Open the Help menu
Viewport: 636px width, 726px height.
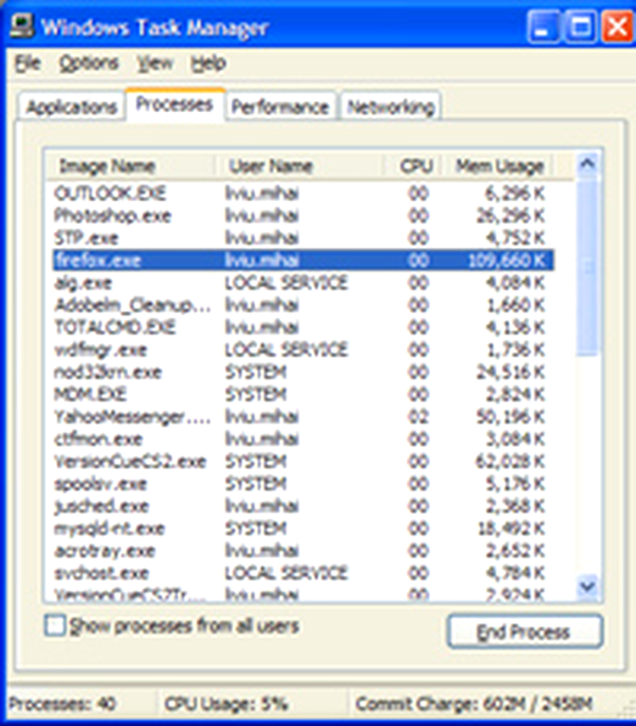(x=208, y=64)
